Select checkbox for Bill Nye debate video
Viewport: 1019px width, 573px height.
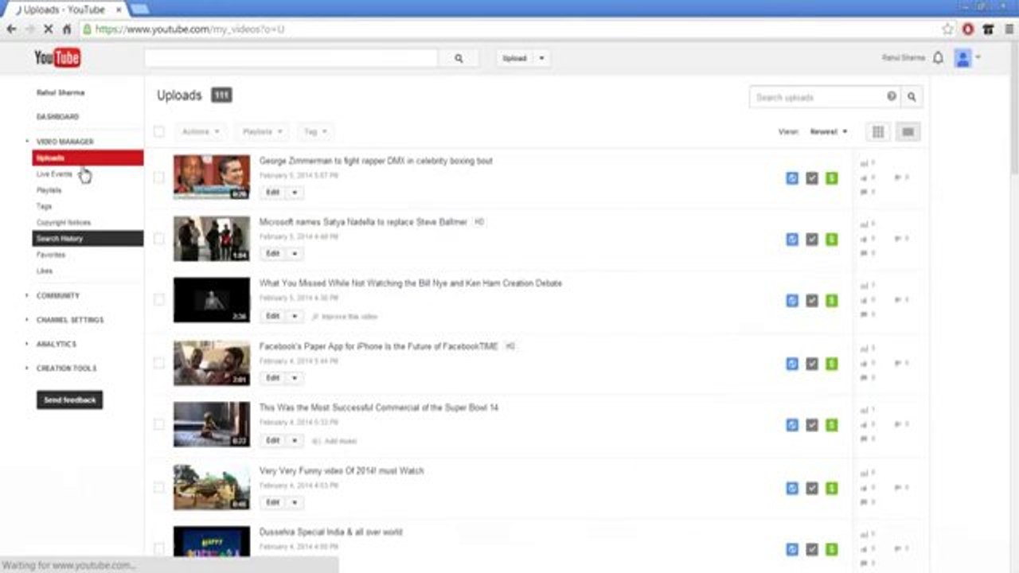[159, 299]
